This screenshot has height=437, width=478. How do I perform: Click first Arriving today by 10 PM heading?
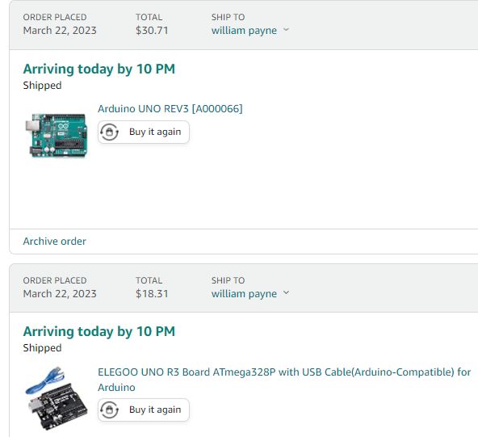point(99,69)
